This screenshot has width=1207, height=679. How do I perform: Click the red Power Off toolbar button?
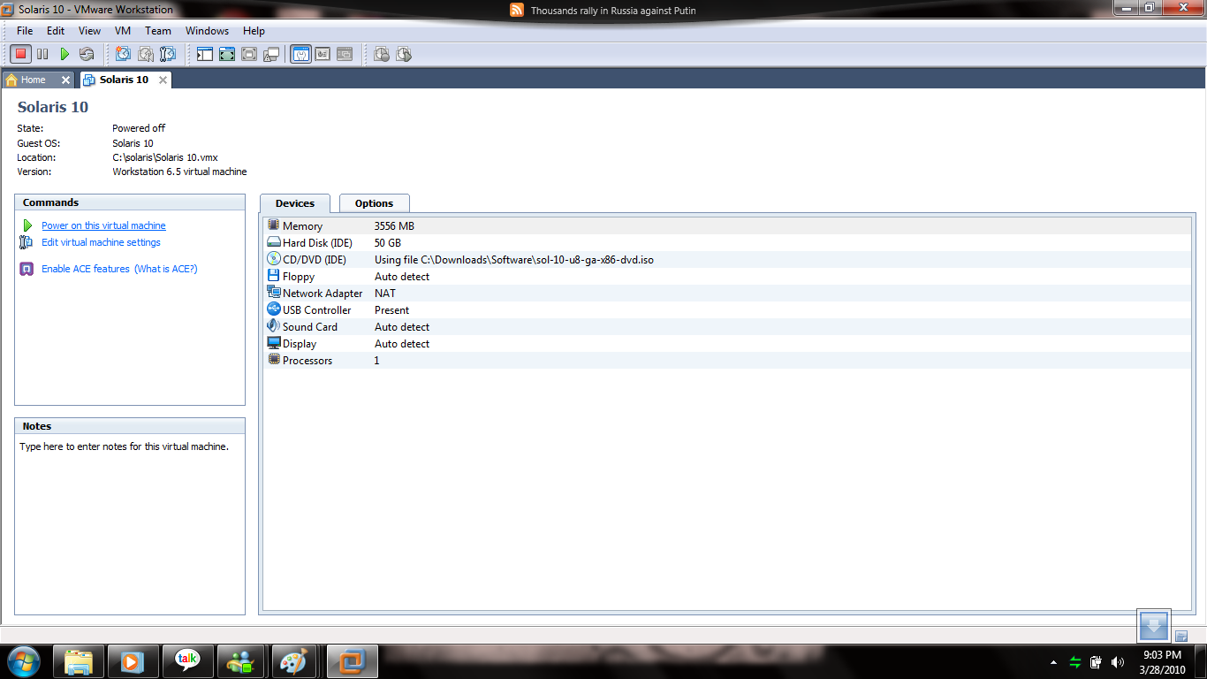[x=21, y=54]
